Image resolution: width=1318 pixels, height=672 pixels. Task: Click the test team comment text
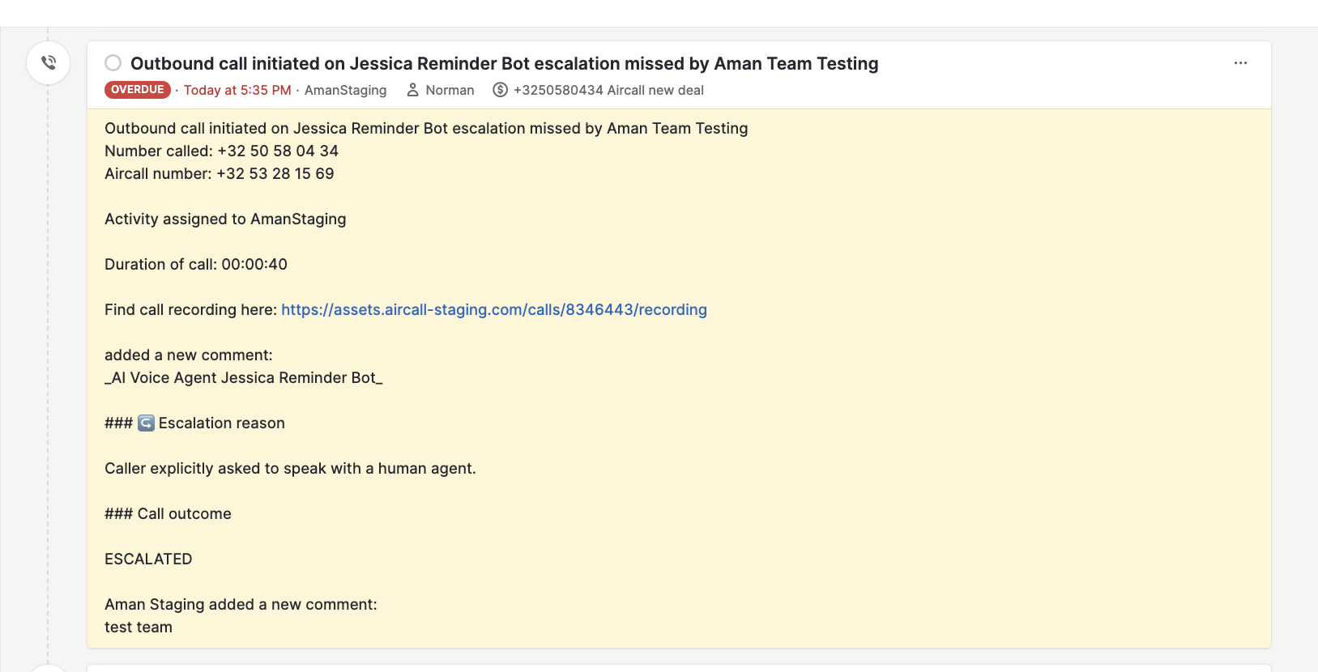tap(139, 627)
